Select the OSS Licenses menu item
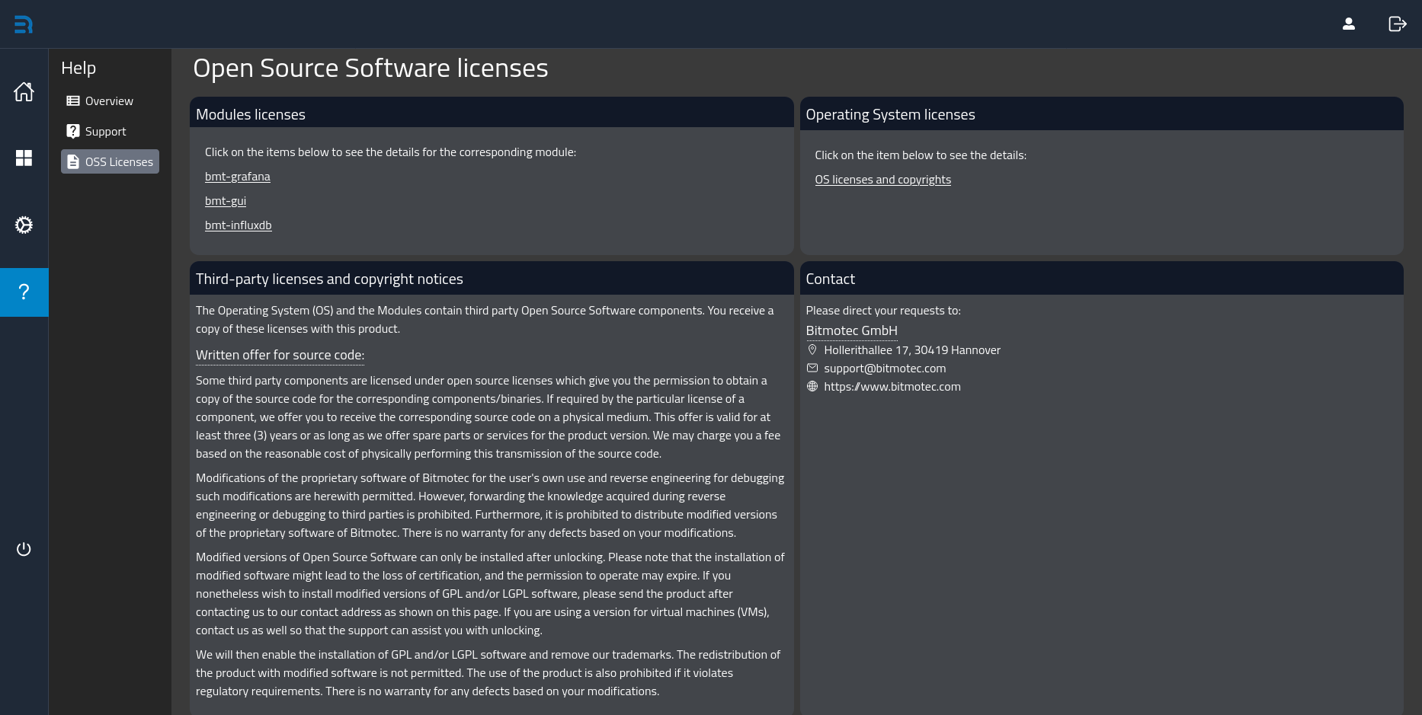Screen dimensions: 1422x715 tap(110, 161)
